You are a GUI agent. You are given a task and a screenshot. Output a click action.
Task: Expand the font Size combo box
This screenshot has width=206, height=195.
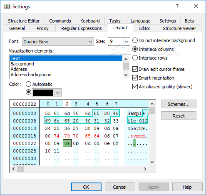[x=127, y=41]
